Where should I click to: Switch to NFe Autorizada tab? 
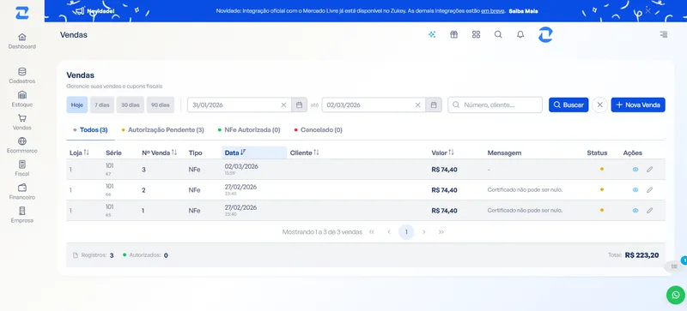249,130
